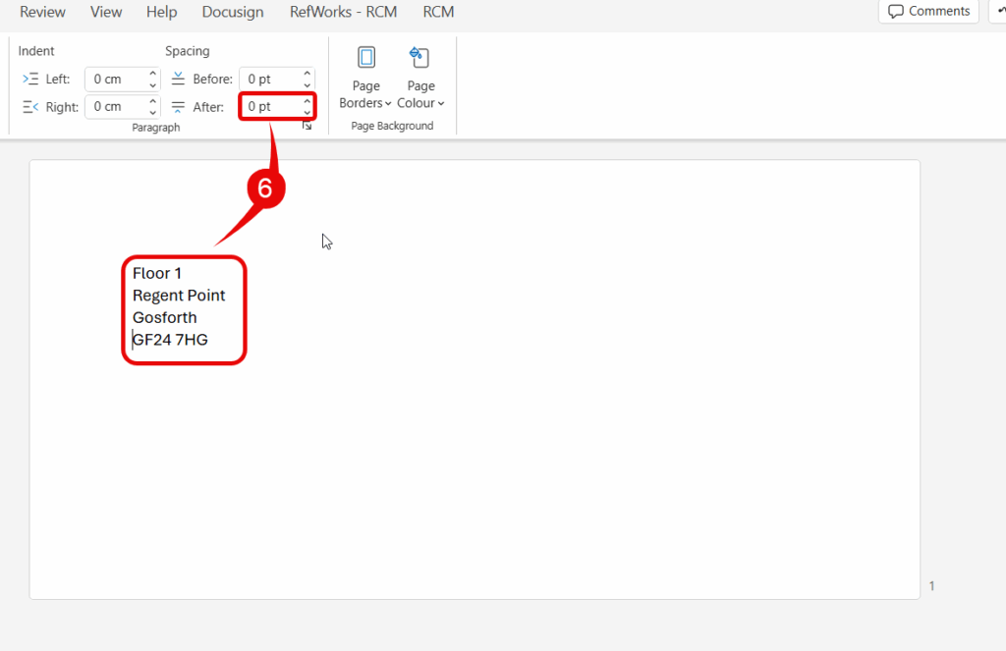1006x651 pixels.
Task: Click the Spacing Before icon
Action: point(178,79)
